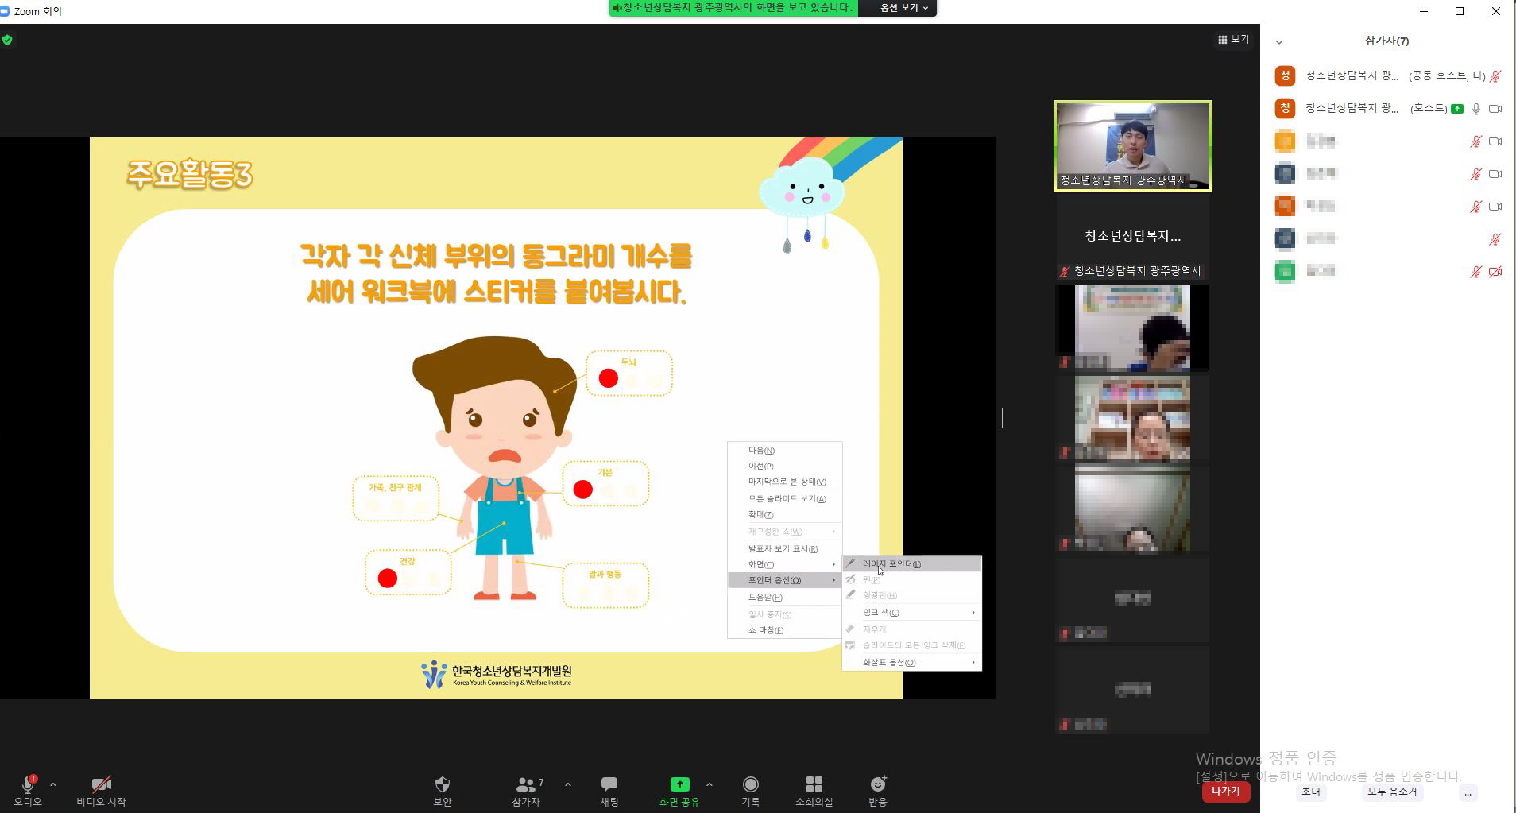Select 레이저 포인터 from pointer submenu
Image resolution: width=1516 pixels, height=813 pixels.
[891, 564]
